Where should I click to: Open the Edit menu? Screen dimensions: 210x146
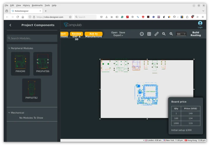pos(12,5)
